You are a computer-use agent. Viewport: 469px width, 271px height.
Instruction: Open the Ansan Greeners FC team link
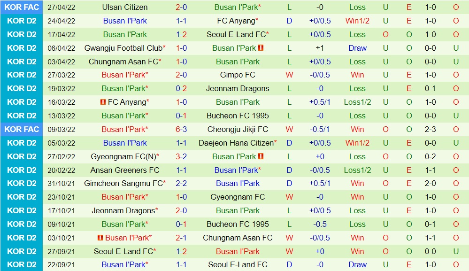(x=124, y=170)
